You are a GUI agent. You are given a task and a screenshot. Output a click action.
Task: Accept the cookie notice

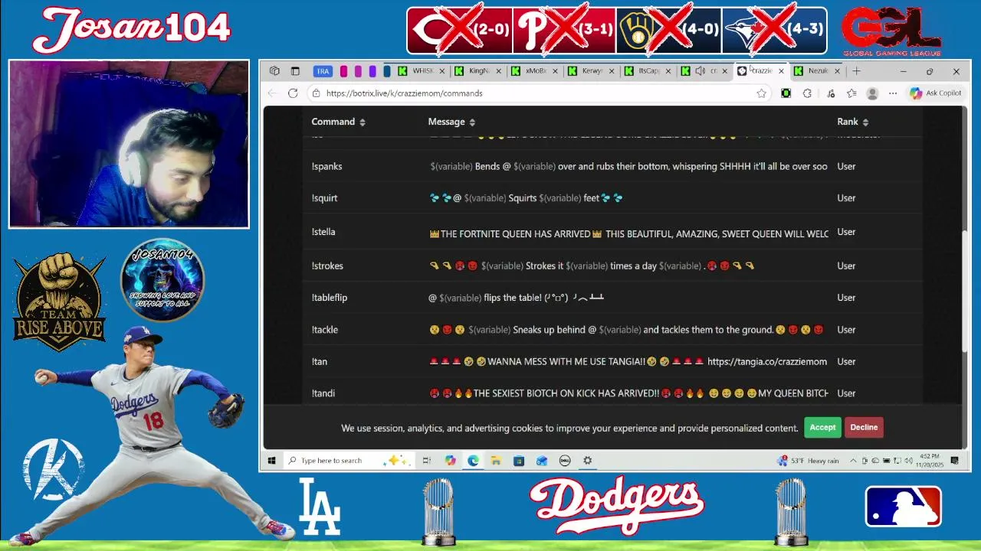tap(822, 428)
